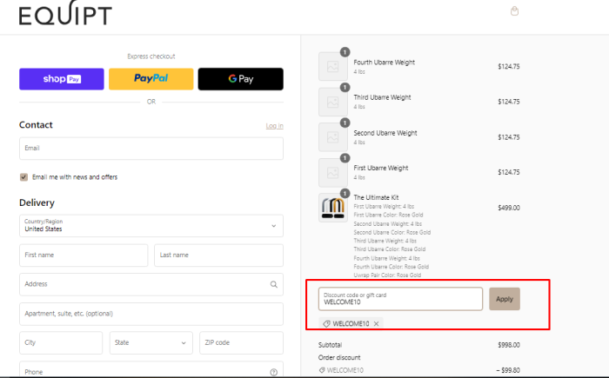Image resolution: width=609 pixels, height=378 pixels.
Task: Apply the discount code
Action: pos(505,299)
